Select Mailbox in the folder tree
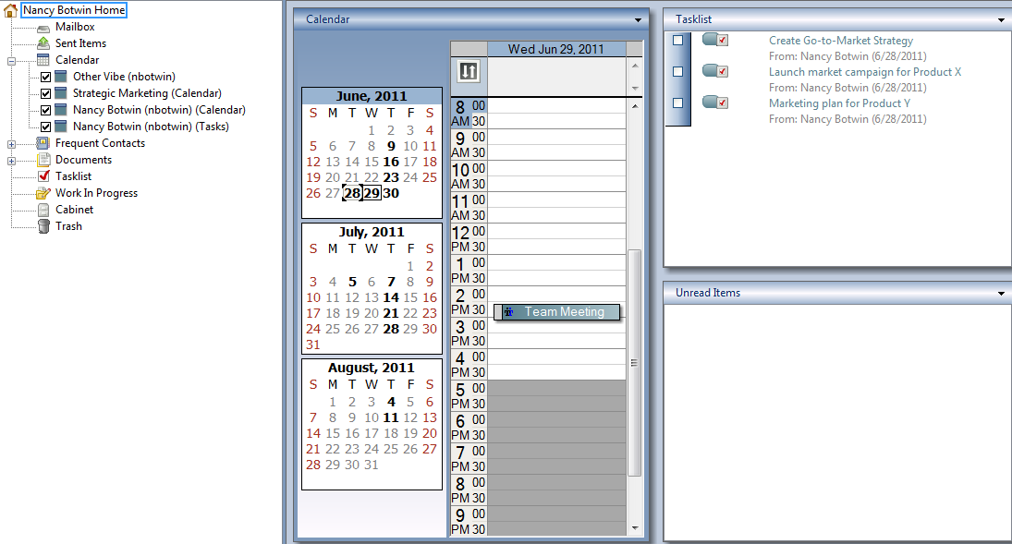The height and width of the screenshot is (544, 1012). [x=75, y=27]
